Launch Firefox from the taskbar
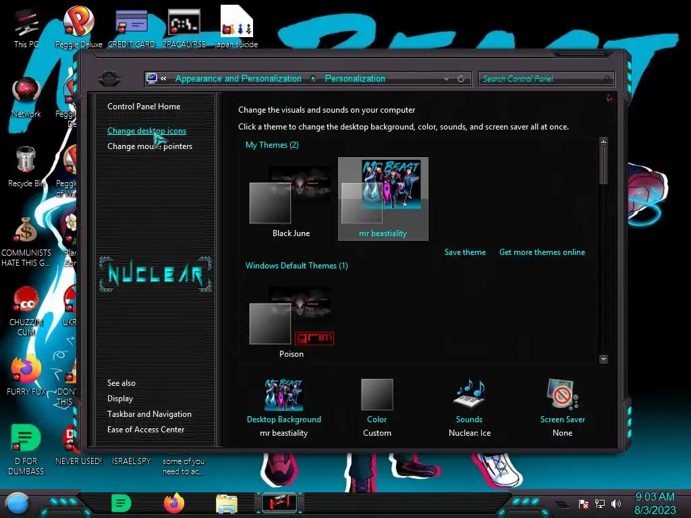Image resolution: width=691 pixels, height=518 pixels. pyautogui.click(x=174, y=503)
